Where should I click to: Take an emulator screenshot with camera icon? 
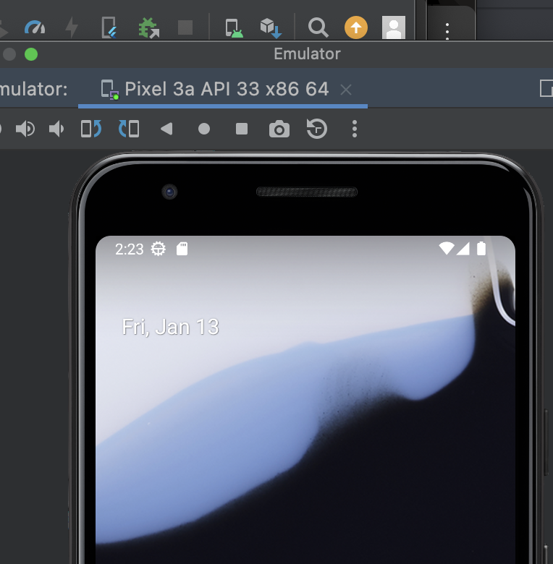coord(279,129)
